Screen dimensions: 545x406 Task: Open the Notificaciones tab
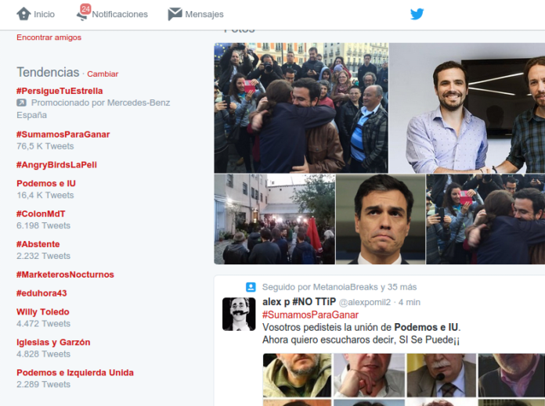tap(119, 14)
